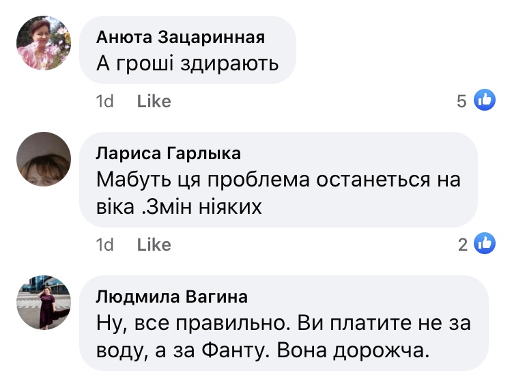Click the name Лариса Гарлыка
The height and width of the screenshot is (373, 512).
(x=169, y=153)
